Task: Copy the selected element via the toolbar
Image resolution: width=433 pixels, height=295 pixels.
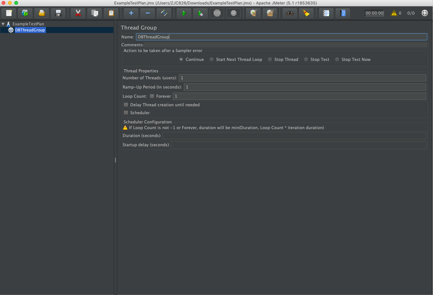Action: point(94,13)
